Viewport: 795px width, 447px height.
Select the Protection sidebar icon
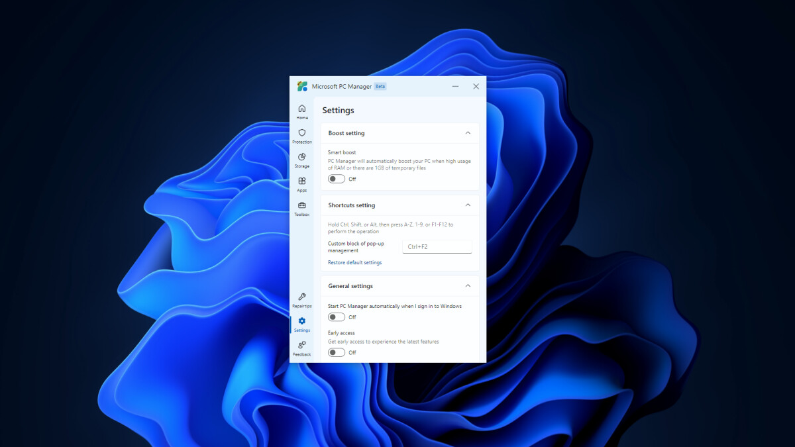click(301, 136)
